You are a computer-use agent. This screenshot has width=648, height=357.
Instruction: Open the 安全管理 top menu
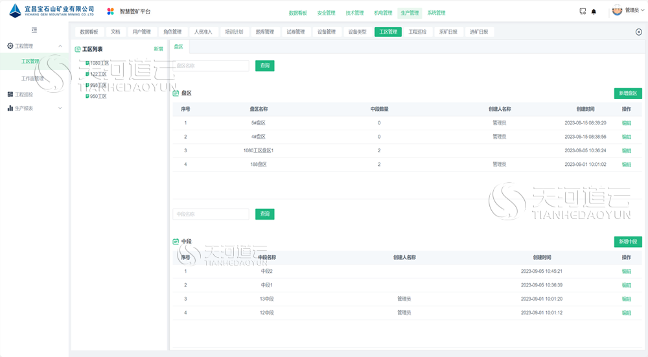tap(326, 13)
